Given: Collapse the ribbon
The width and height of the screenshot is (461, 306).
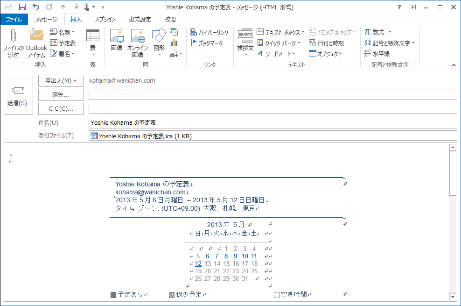Looking at the screenshot, I should 454,65.
